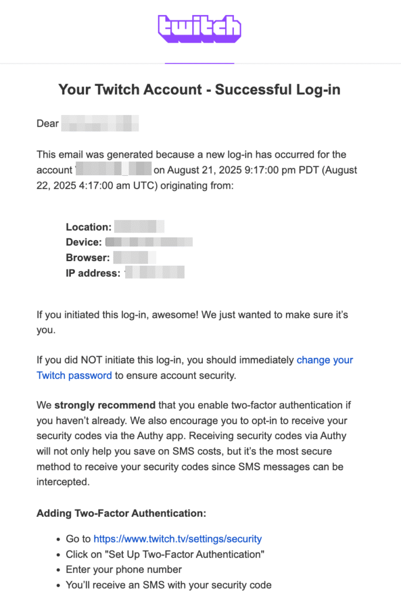401x598 pixels.
Task: Click the Twitch logo at the top
Action: 199,28
